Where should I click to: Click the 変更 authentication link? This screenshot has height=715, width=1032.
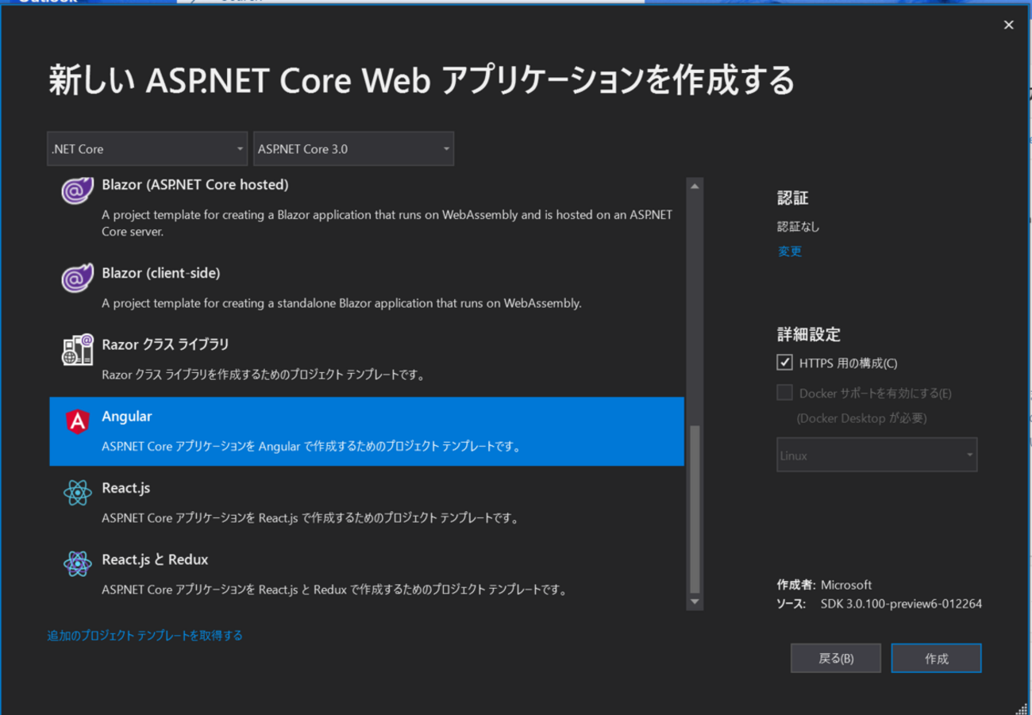[x=789, y=252]
